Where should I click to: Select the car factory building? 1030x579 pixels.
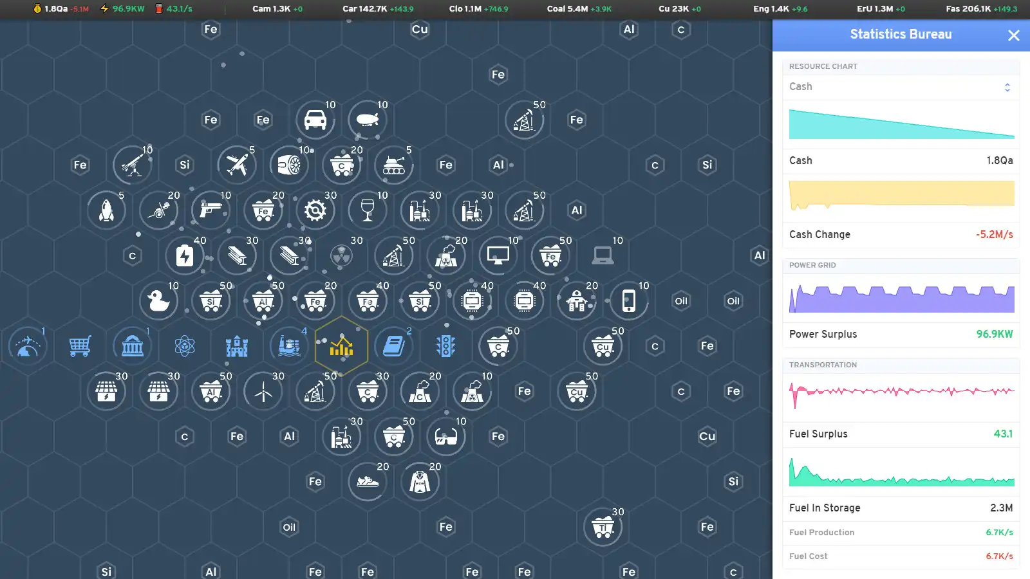[x=315, y=120]
